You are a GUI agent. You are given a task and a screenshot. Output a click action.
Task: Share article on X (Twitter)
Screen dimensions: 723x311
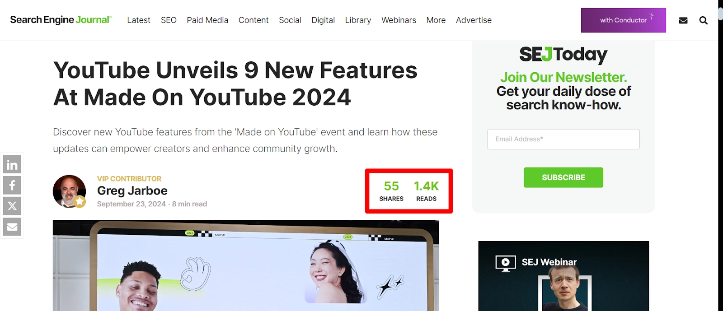(x=12, y=206)
